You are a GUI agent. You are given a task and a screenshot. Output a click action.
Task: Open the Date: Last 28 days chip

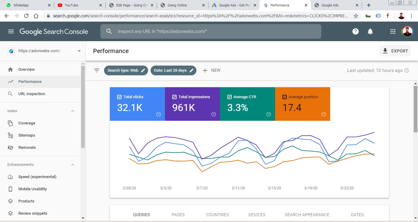[174, 70]
